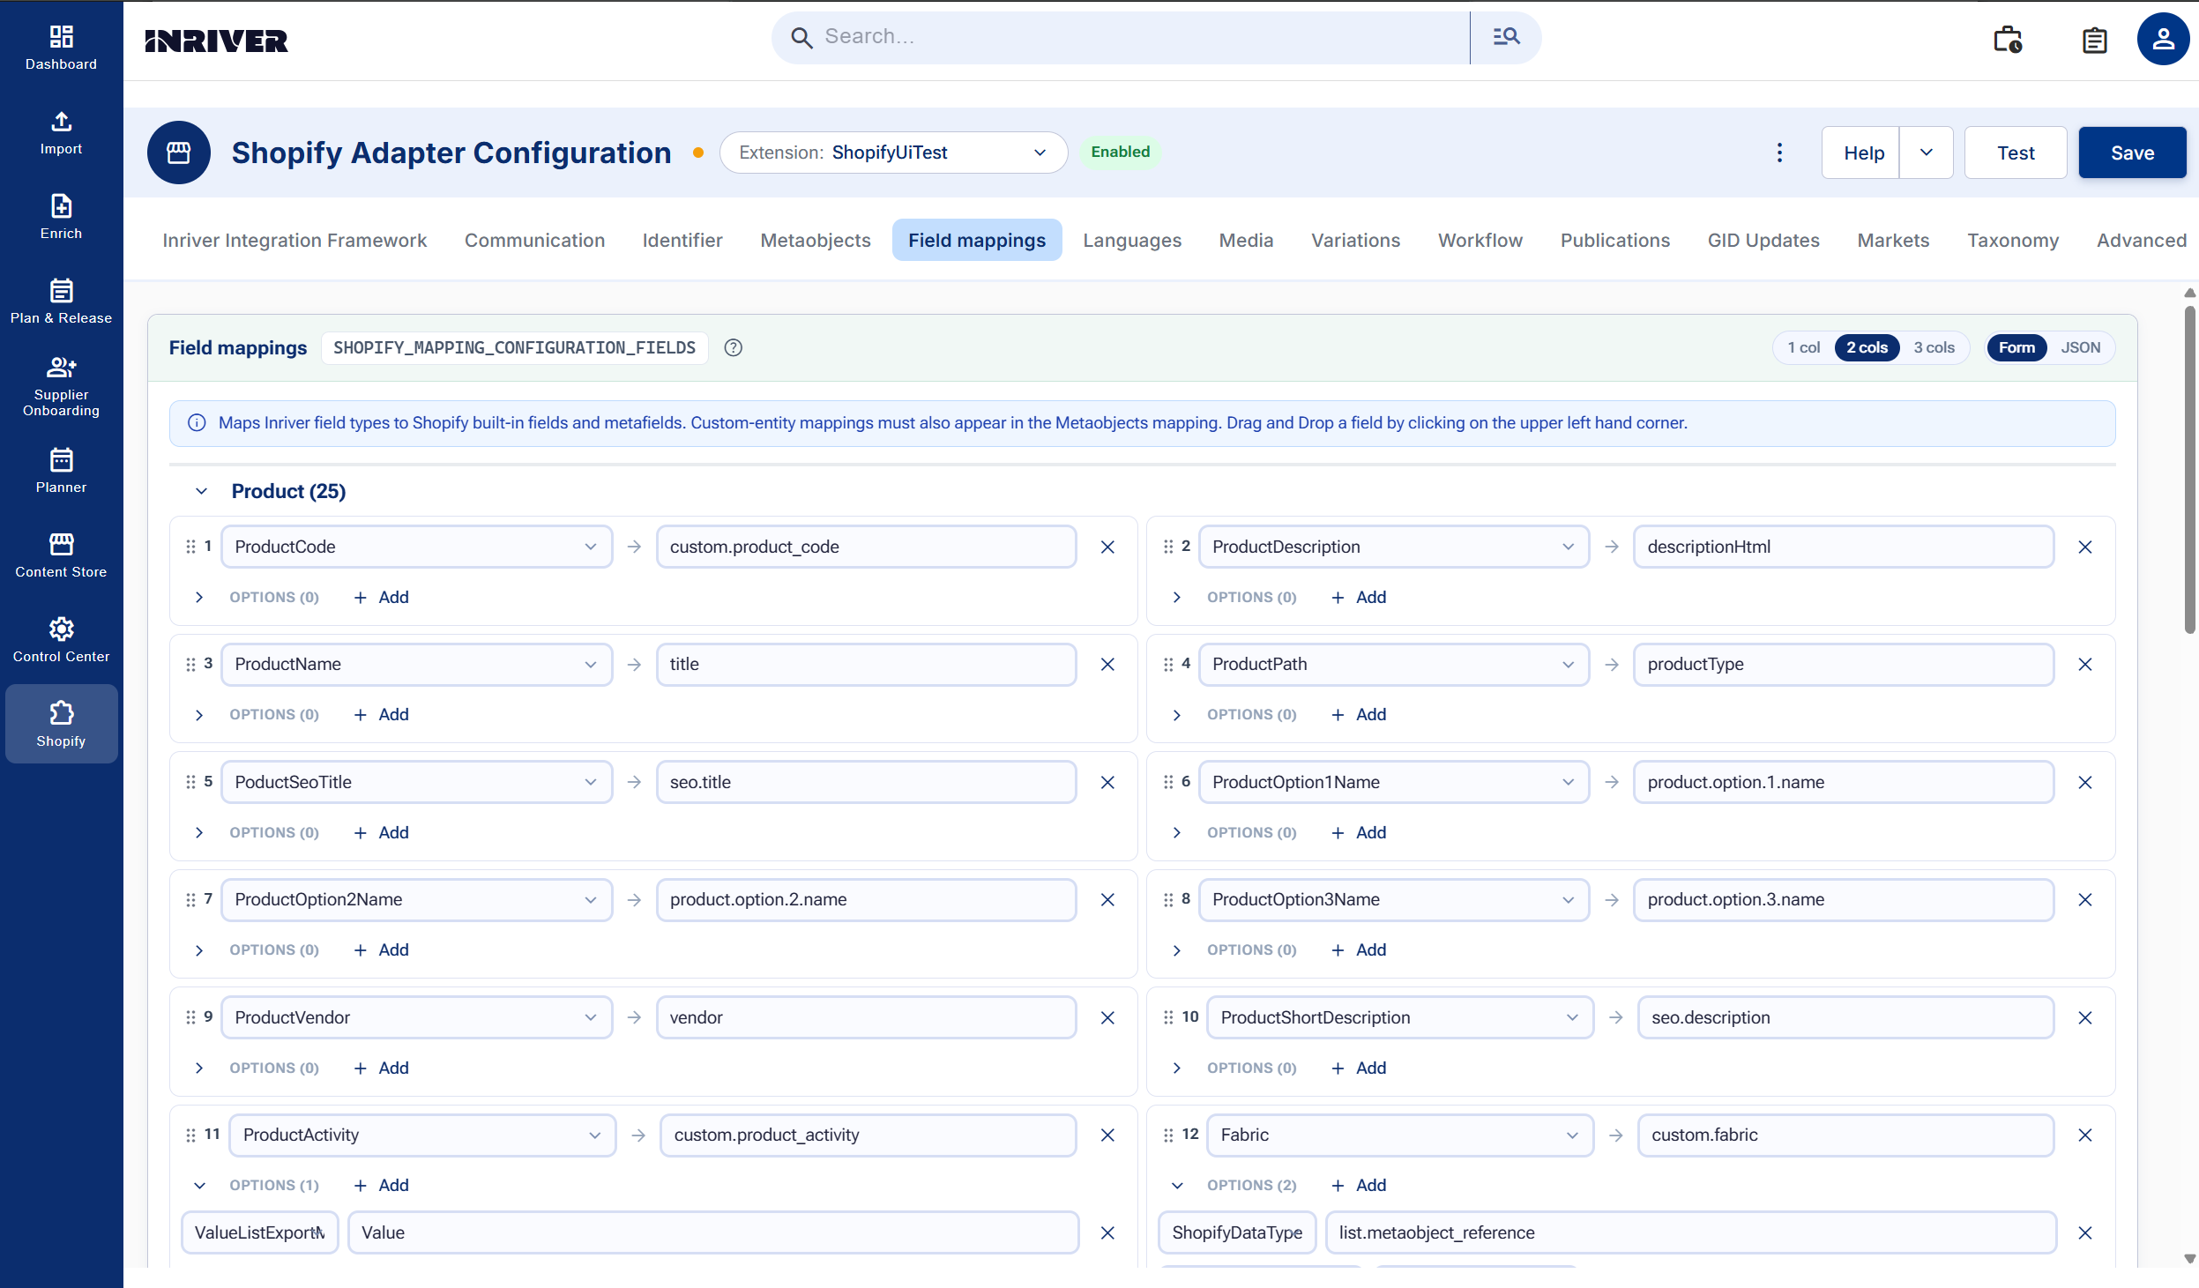The image size is (2199, 1288).
Task: Click the vertical scrollbar thumb
Action: pyautogui.click(x=2189, y=469)
